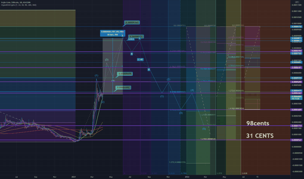Screen dimensions: 304x179
Task: Click the 0.00009752 price axis label
Action: point(296,27)
